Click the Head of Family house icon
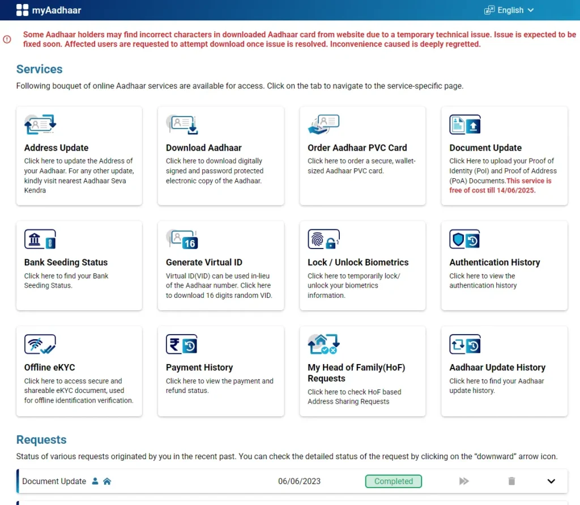This screenshot has height=505, width=580. (323, 344)
